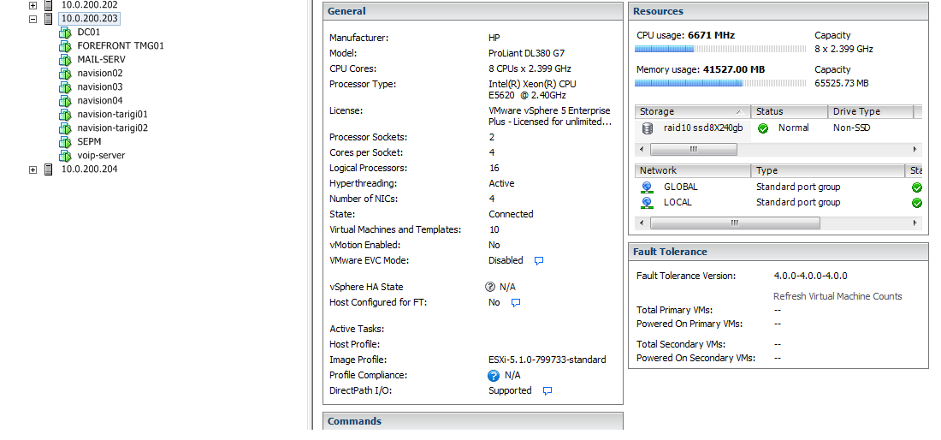This screenshot has height=440, width=941.
Task: Collapse the 10.0.200.203 host tree node
Action: [33, 19]
